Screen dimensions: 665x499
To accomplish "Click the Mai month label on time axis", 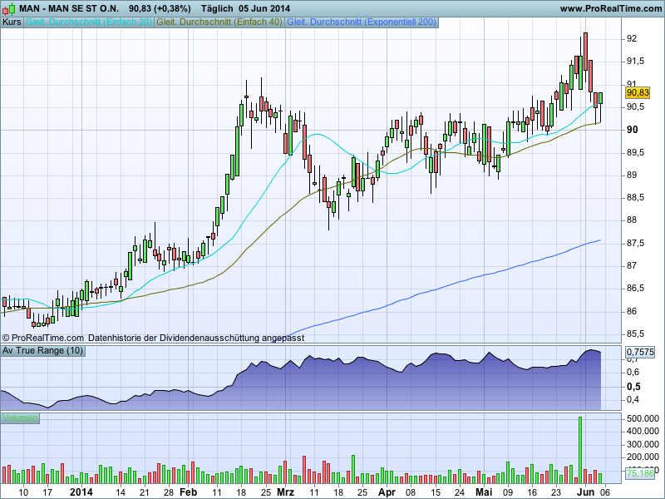I will tap(484, 492).
